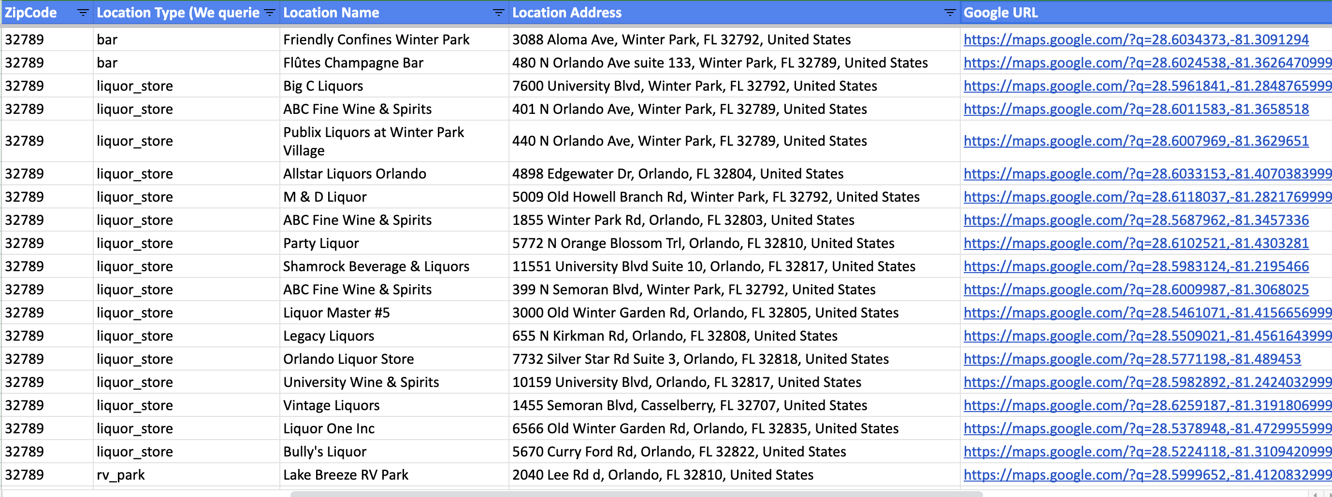1332x497 pixels.
Task: Open Lake Breeze RV Park maps link
Action: pyautogui.click(x=1147, y=476)
